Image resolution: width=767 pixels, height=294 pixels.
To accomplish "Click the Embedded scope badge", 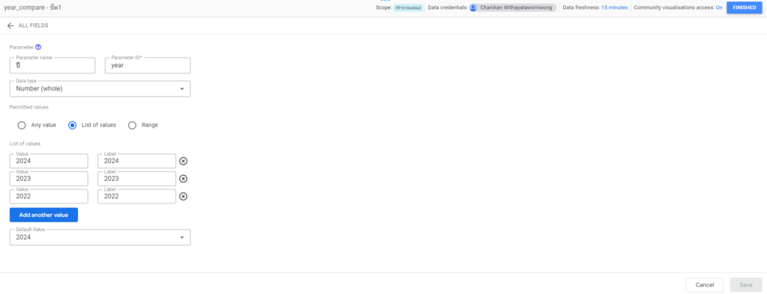I will (408, 7).
